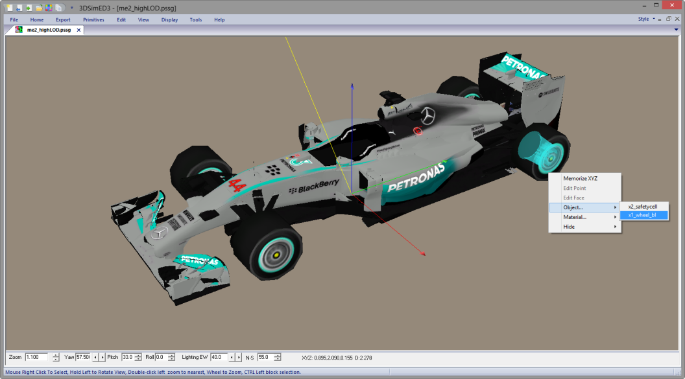Viewport: 685px width, 379px height.
Task: Click the Lighting N-S value input field
Action: coord(265,357)
